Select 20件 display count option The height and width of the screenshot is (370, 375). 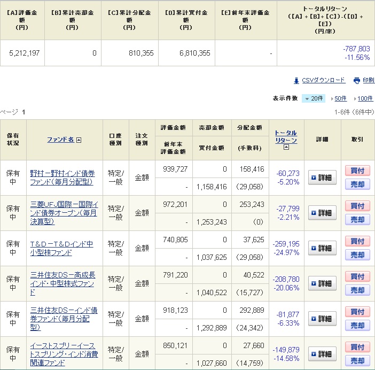tap(314, 98)
